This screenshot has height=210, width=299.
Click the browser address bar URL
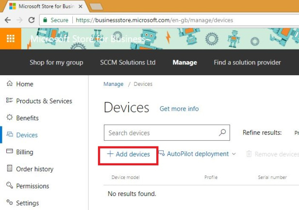pyautogui.click(x=154, y=20)
